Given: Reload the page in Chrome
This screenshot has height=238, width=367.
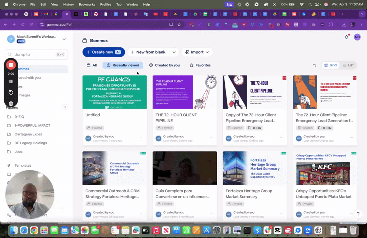Looking at the screenshot, I should 23,25.
